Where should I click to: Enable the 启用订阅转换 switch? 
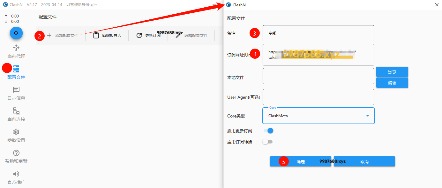267,142
